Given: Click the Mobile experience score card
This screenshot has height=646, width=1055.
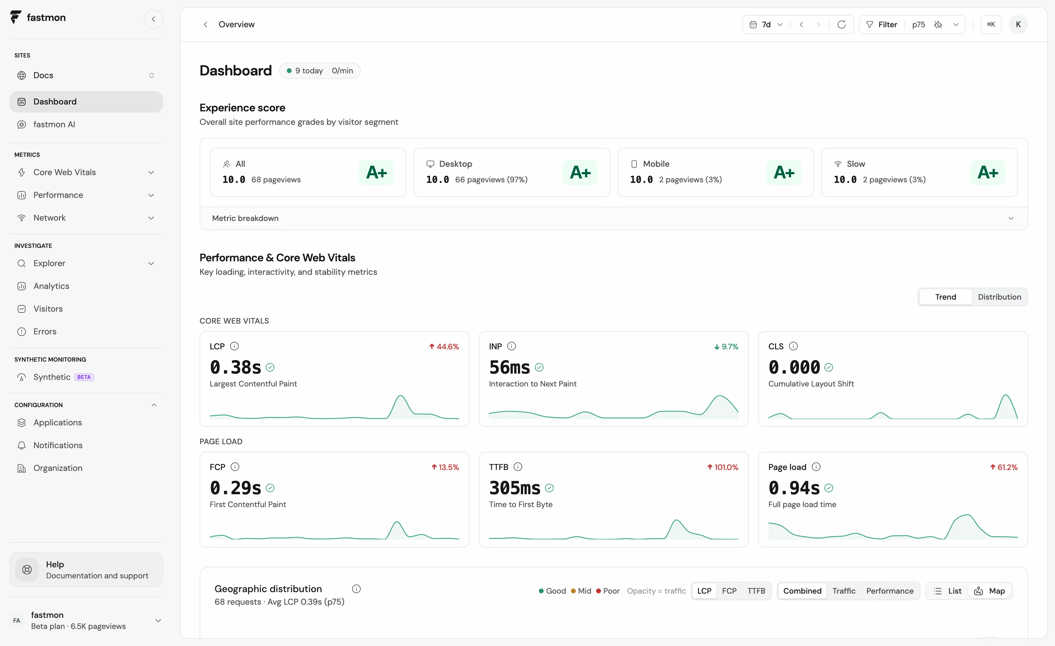Looking at the screenshot, I should [x=715, y=172].
